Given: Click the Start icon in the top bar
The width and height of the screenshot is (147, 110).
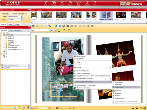Looking at the screenshot, I should point(46,3).
